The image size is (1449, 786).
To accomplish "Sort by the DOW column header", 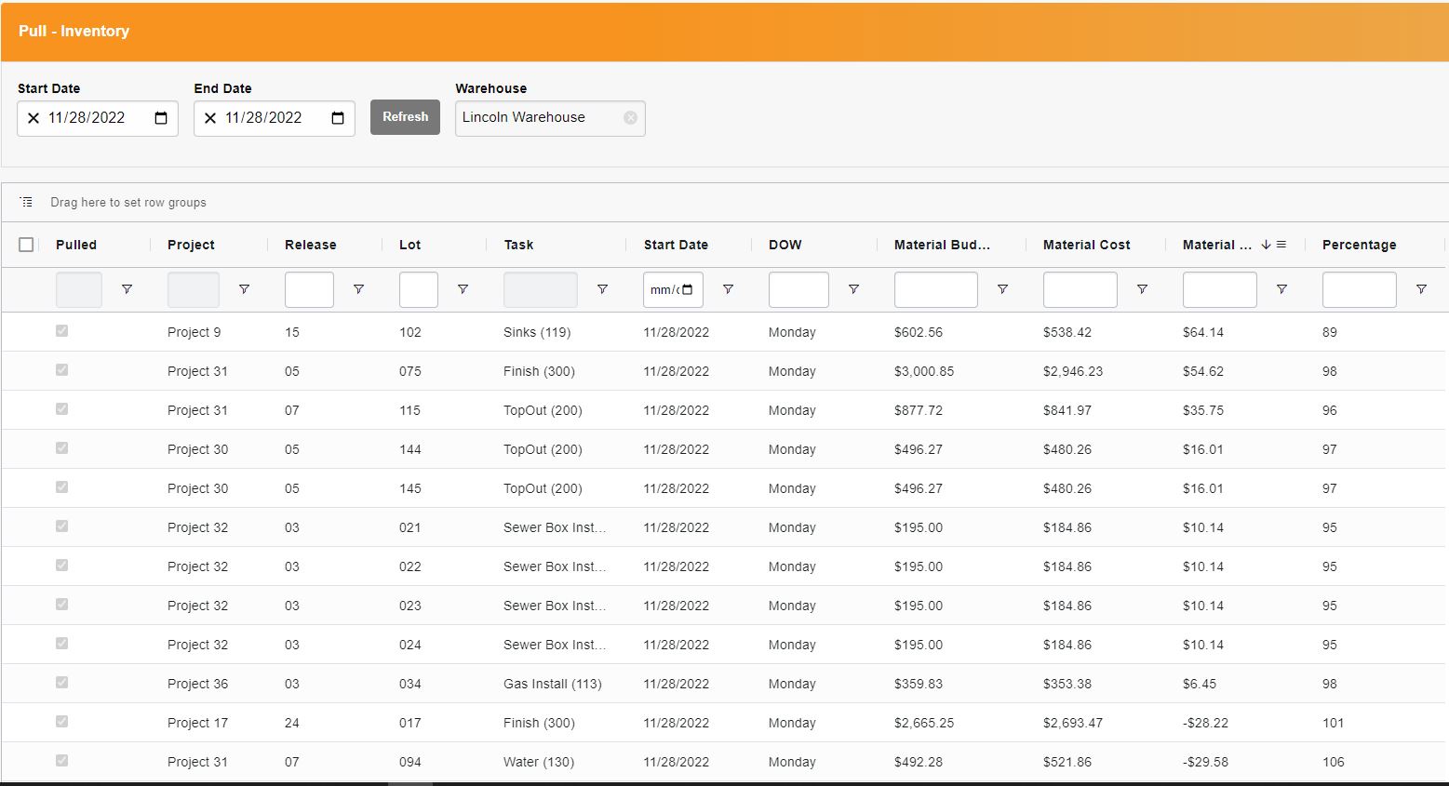I will coord(785,245).
